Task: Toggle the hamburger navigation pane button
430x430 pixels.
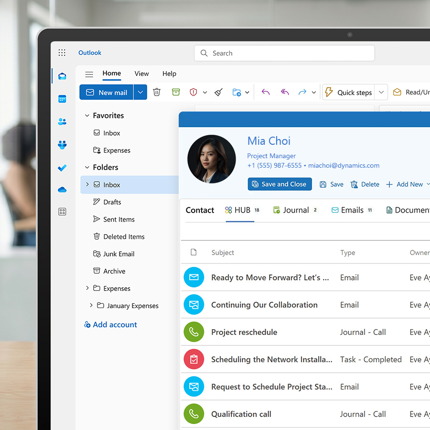Action: 89,74
